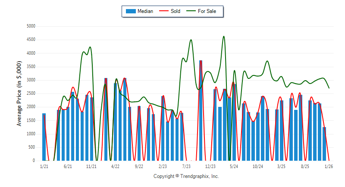Click the red Sold legend line marker
Screen dimensions: 345x187
tap(163, 11)
